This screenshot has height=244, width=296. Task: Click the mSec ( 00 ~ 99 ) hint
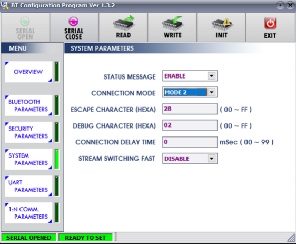tap(246, 142)
